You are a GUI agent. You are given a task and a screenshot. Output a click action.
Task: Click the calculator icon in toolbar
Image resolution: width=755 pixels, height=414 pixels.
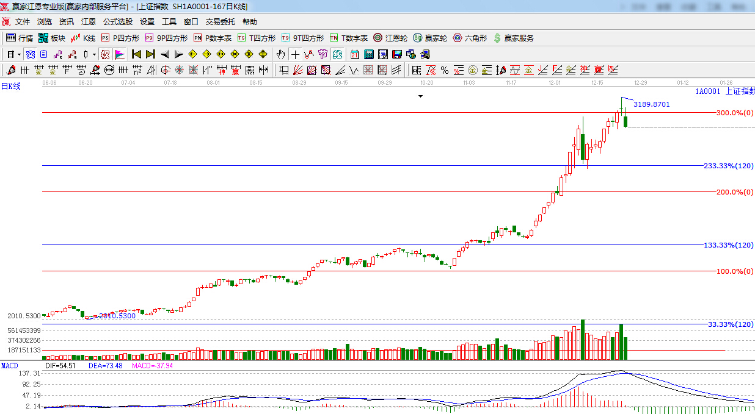pos(368,54)
